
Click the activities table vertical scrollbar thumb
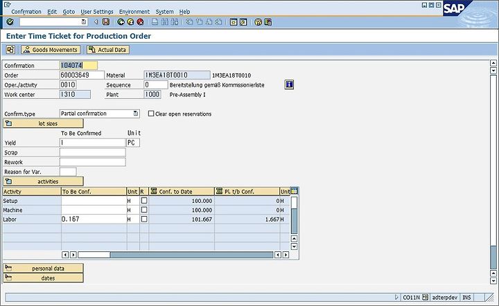tap(294, 203)
